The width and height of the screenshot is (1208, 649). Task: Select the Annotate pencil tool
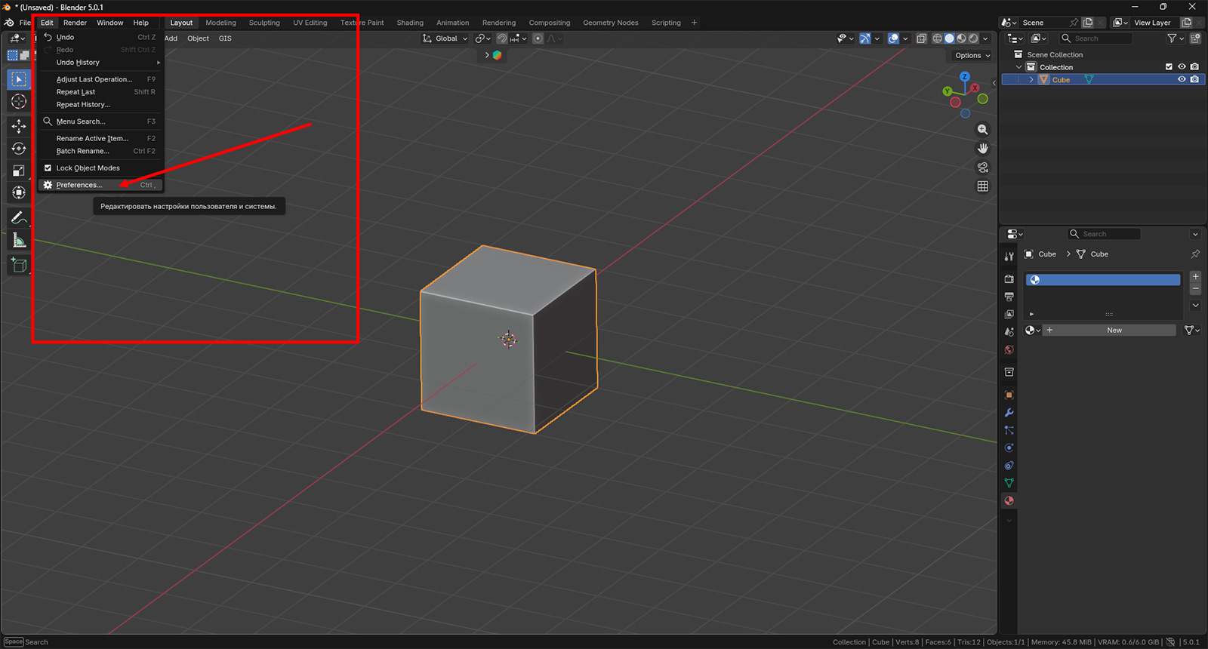(x=19, y=218)
